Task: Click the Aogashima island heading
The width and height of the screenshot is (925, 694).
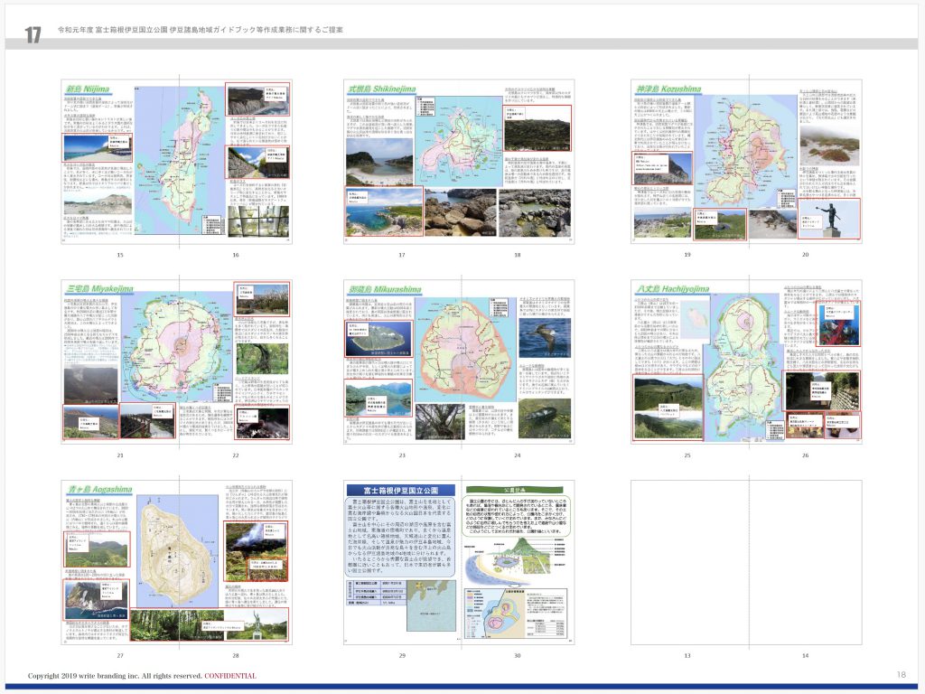Action: (x=98, y=490)
